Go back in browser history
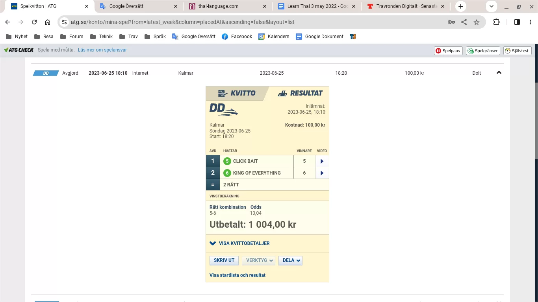Image resolution: width=538 pixels, height=302 pixels. pos(7,22)
